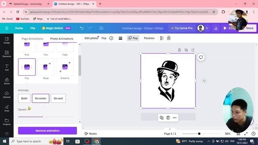Click the Chaplin image on canvas
This screenshot has width=258, height=145.
[168, 81]
